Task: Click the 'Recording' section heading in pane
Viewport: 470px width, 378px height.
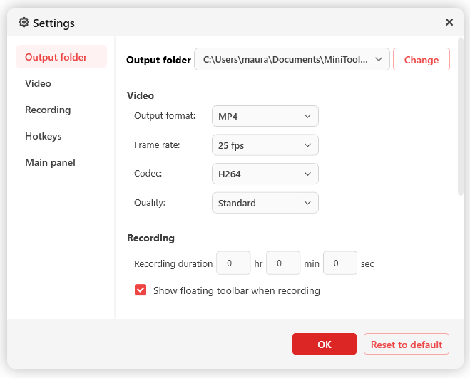Action: pos(150,238)
